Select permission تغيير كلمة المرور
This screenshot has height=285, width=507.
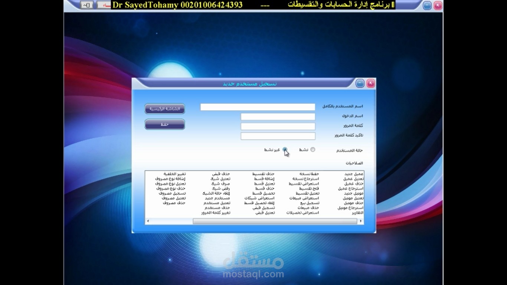pyautogui.click(x=216, y=213)
